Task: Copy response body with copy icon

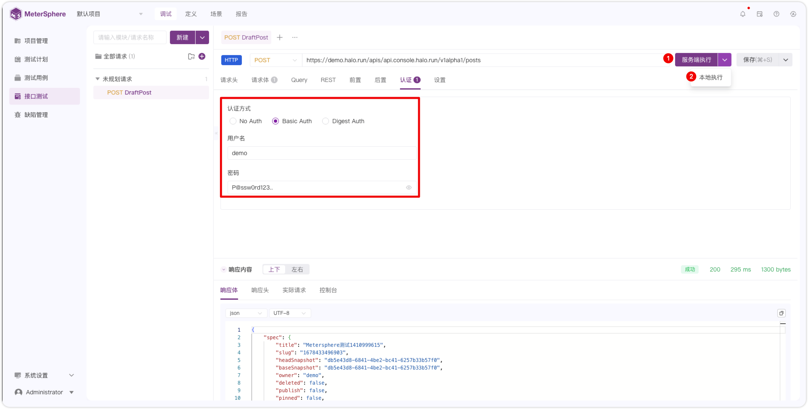Action: (x=782, y=313)
